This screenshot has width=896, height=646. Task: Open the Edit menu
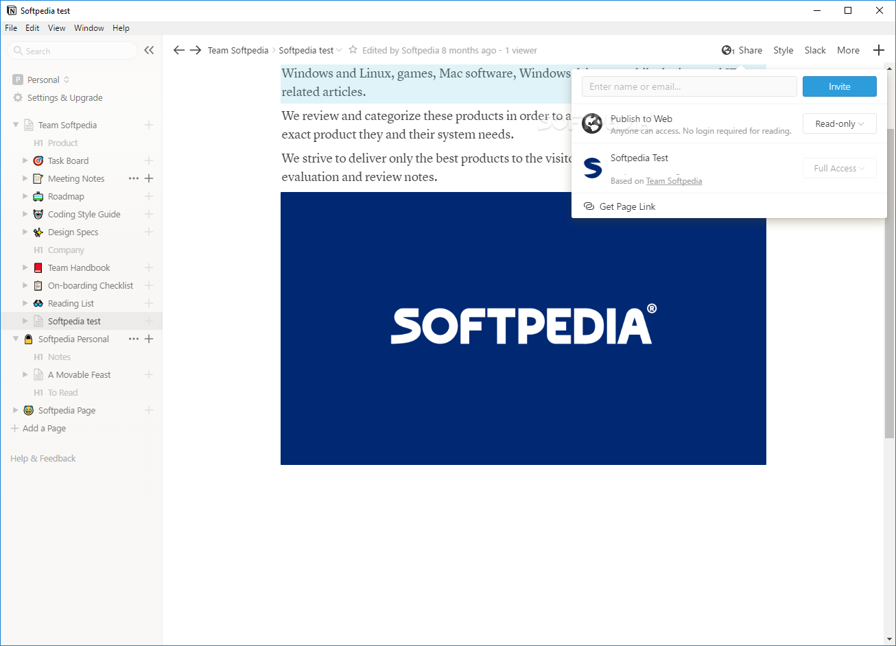pyautogui.click(x=32, y=28)
